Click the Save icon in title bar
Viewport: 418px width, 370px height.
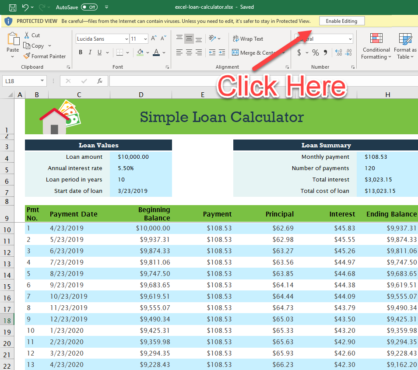tap(13, 7)
